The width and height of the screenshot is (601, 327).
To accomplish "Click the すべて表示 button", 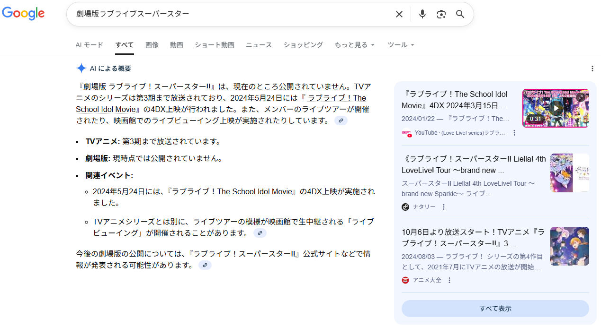I will pos(495,309).
